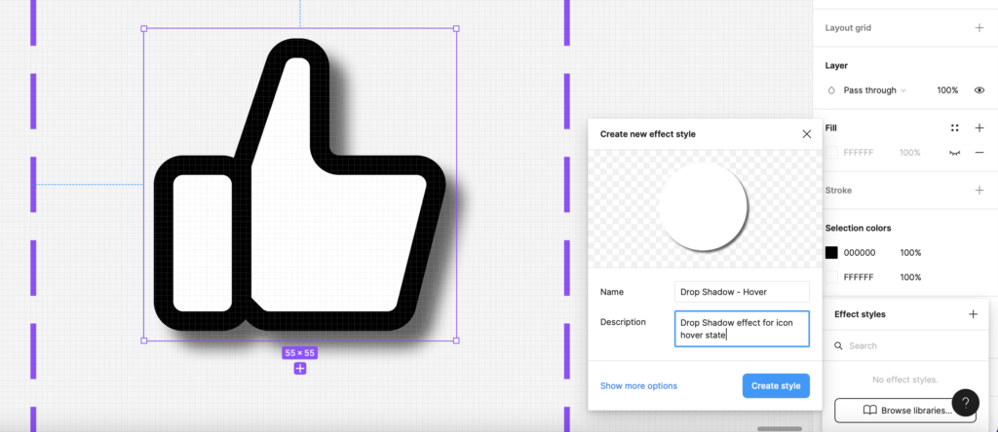Click the effect styles Search field
This screenshot has width=998, height=432.
(903, 345)
